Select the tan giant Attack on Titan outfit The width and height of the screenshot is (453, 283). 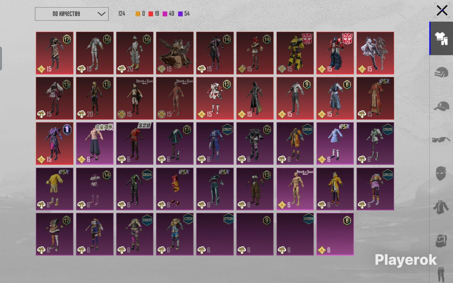295,189
